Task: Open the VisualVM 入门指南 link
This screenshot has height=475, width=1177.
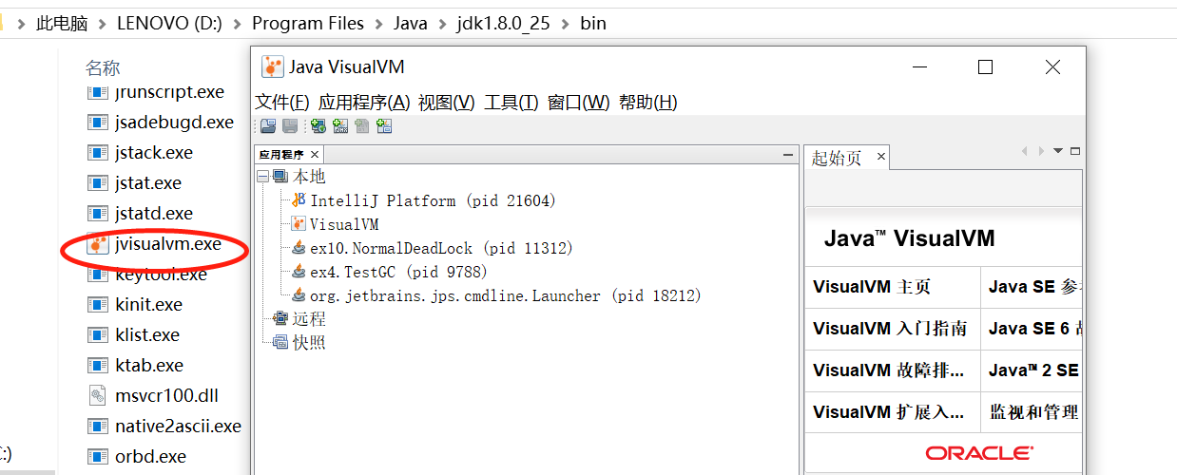Action: (890, 329)
